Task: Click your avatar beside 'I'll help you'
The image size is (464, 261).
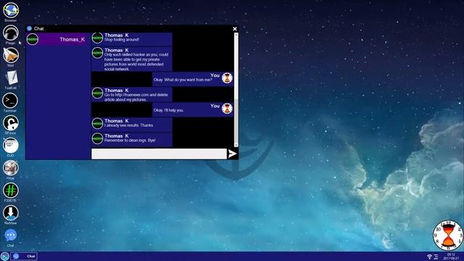Action: [x=227, y=109]
